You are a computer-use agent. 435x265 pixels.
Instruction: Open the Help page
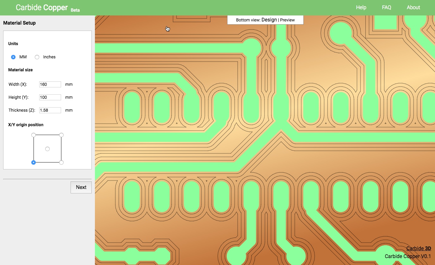[361, 8]
